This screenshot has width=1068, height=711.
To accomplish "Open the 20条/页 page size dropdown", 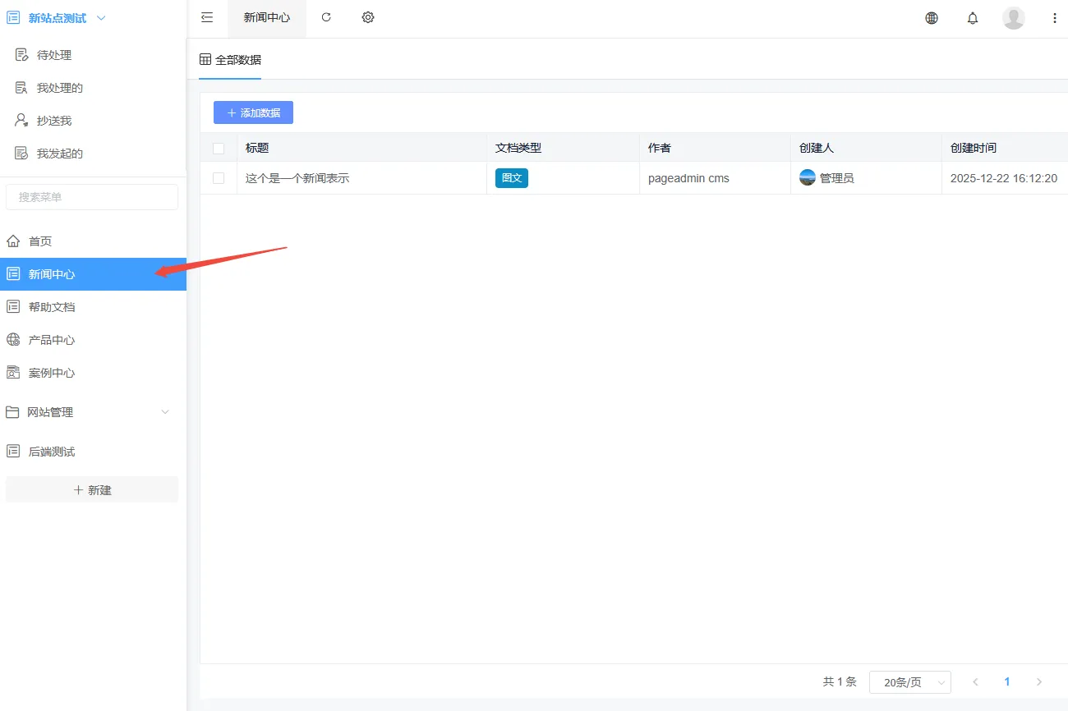I will click(x=909, y=681).
